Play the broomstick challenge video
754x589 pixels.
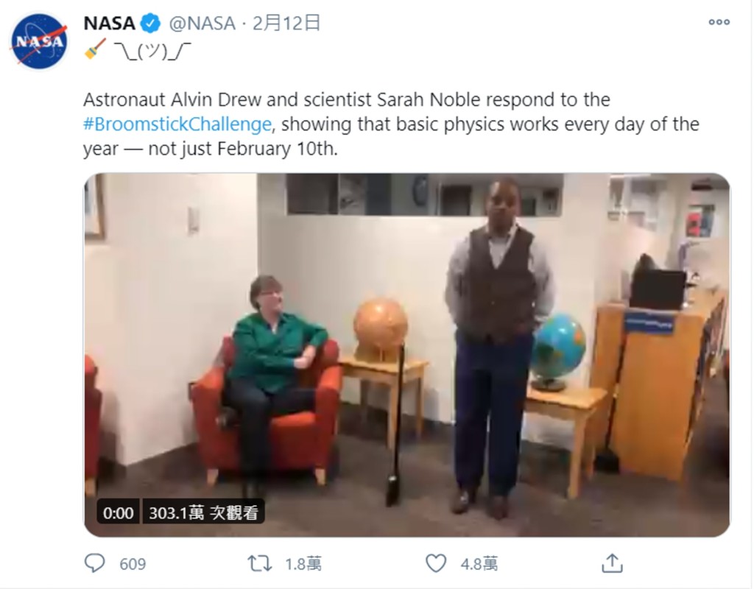[406, 355]
